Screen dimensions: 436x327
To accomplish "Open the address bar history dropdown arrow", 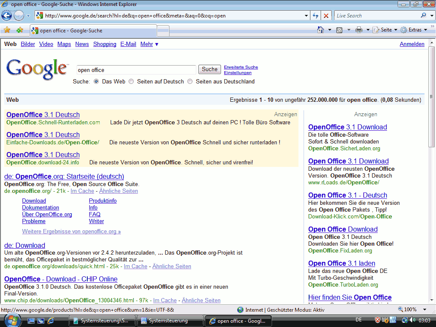I will point(306,16).
